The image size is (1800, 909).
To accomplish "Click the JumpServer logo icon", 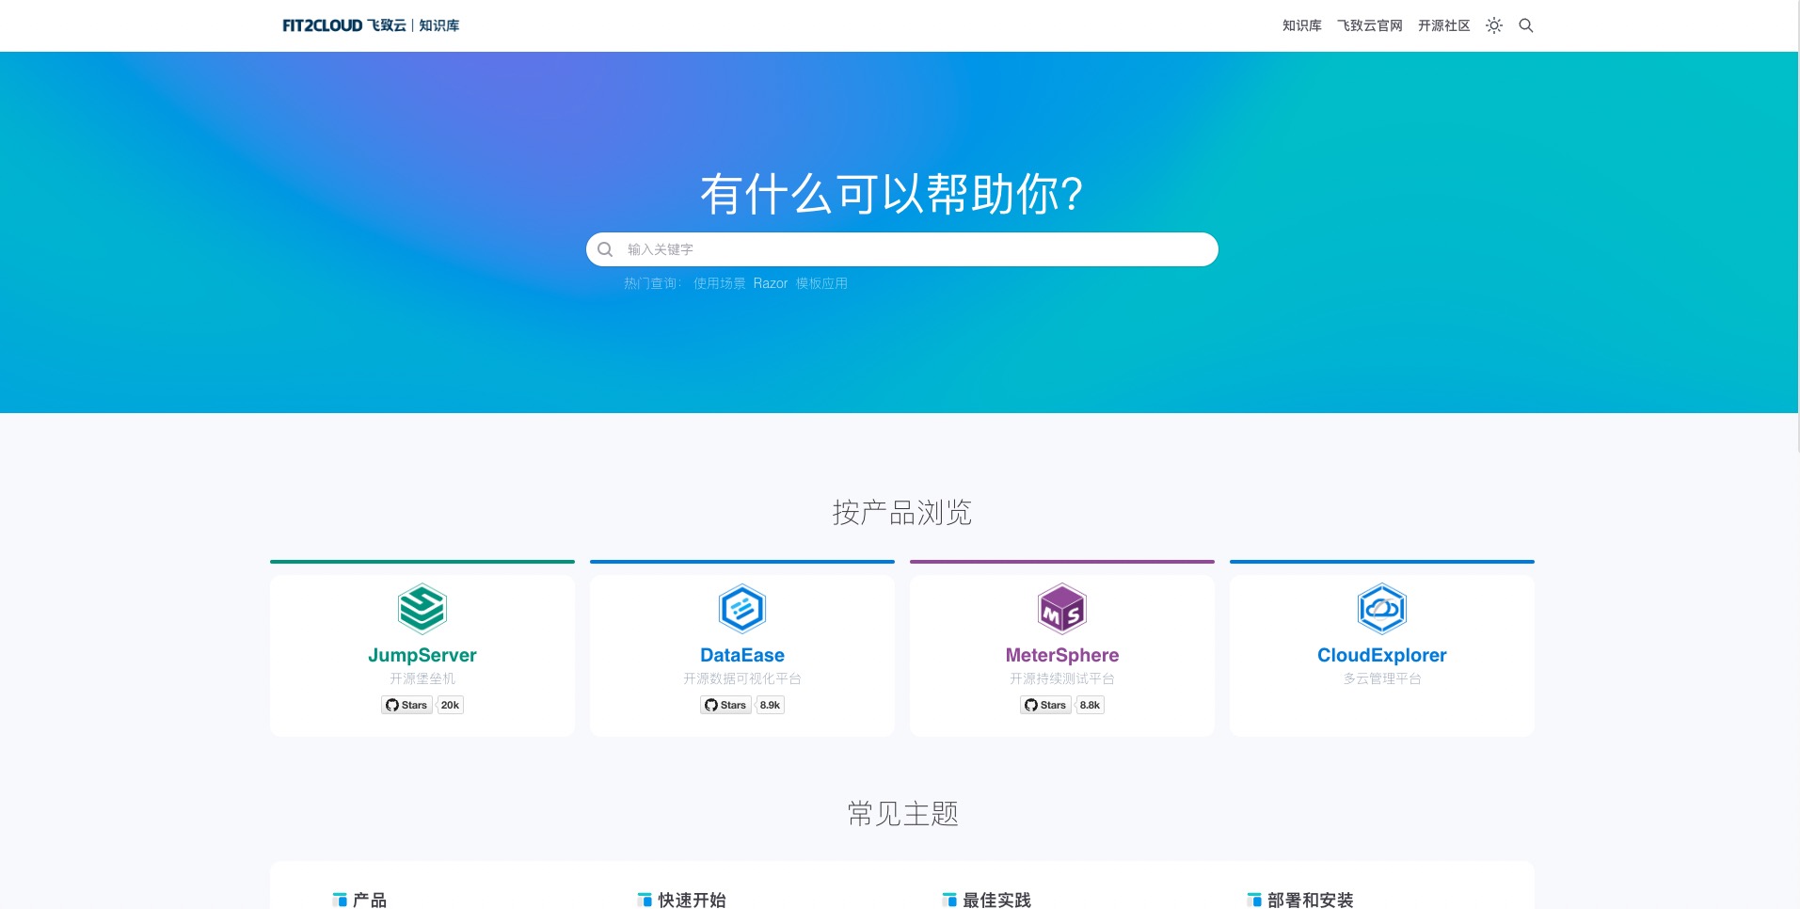I will (x=422, y=609).
